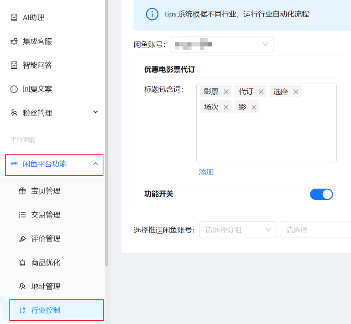Click the 平台功能 section label
The width and height of the screenshot is (351, 324).
coord(23,140)
